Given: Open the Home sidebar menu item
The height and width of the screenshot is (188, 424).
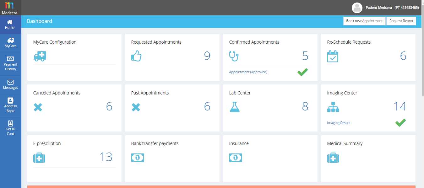Looking at the screenshot, I should click(10, 24).
